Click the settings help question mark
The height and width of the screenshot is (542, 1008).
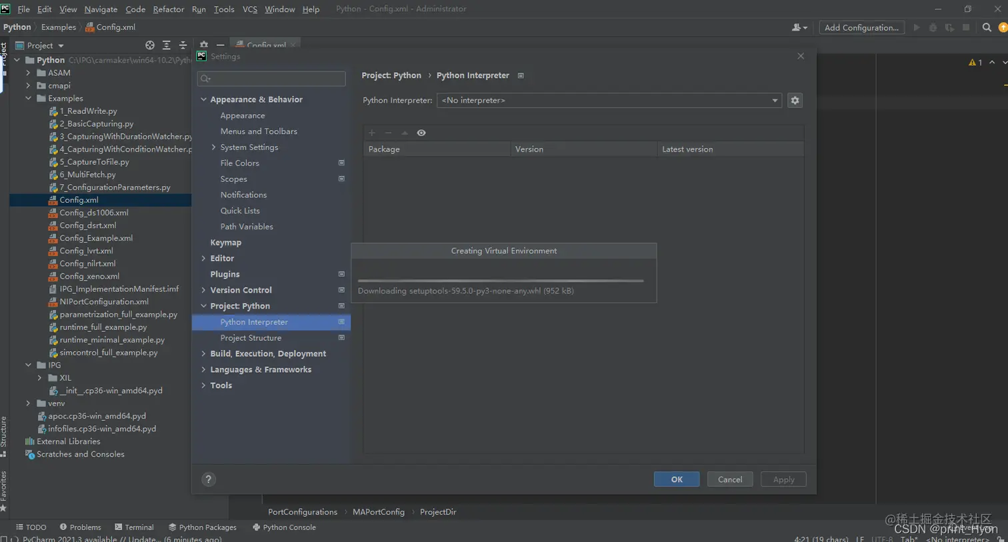209,479
